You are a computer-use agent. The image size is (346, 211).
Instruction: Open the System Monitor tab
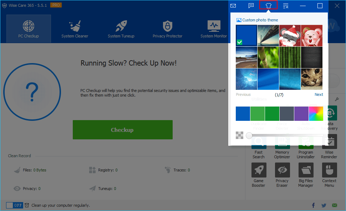pyautogui.click(x=214, y=29)
